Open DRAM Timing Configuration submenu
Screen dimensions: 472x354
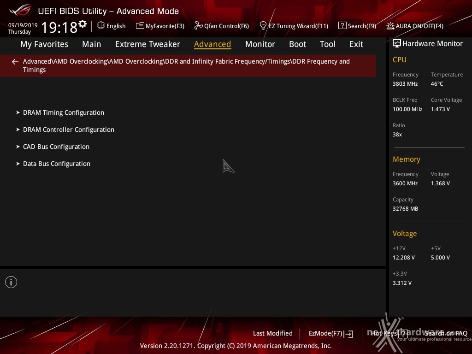[x=64, y=112]
